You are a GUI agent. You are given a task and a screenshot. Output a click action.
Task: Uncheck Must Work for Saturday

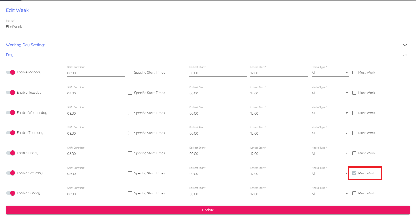(354, 173)
